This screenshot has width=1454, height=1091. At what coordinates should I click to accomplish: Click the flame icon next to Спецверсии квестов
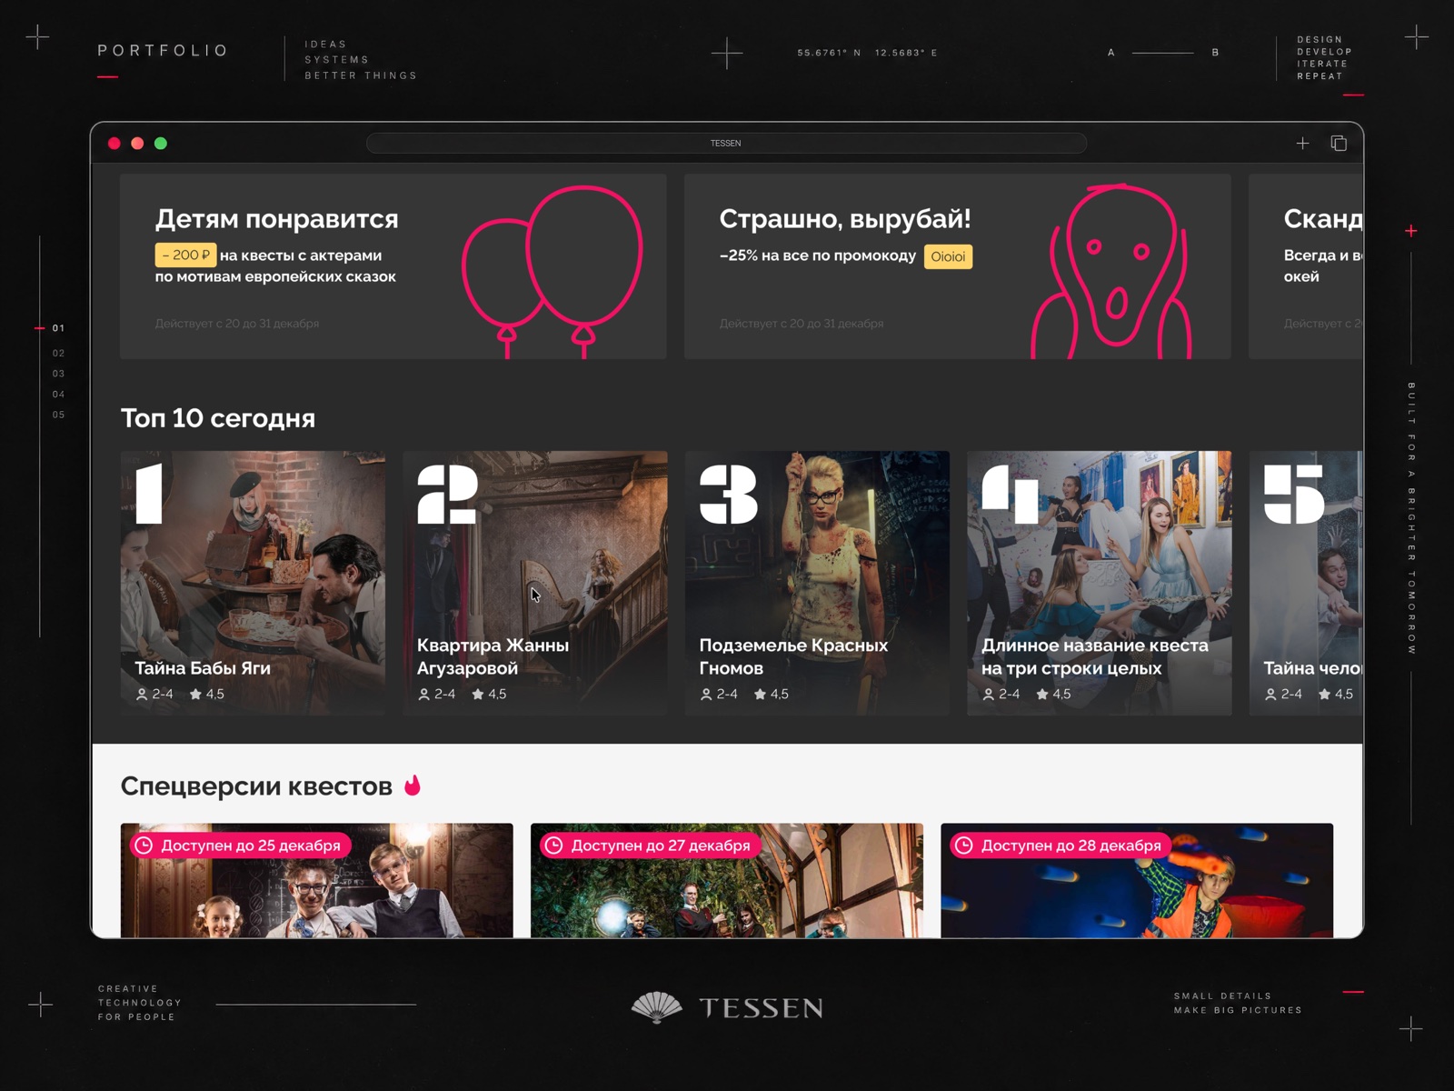[x=413, y=785]
